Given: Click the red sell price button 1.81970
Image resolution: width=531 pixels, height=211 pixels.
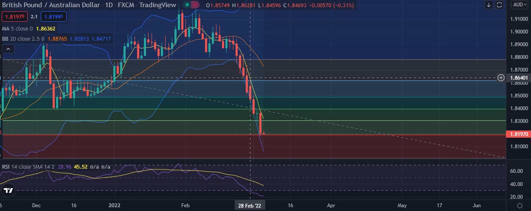Looking at the screenshot, I should click(x=15, y=17).
